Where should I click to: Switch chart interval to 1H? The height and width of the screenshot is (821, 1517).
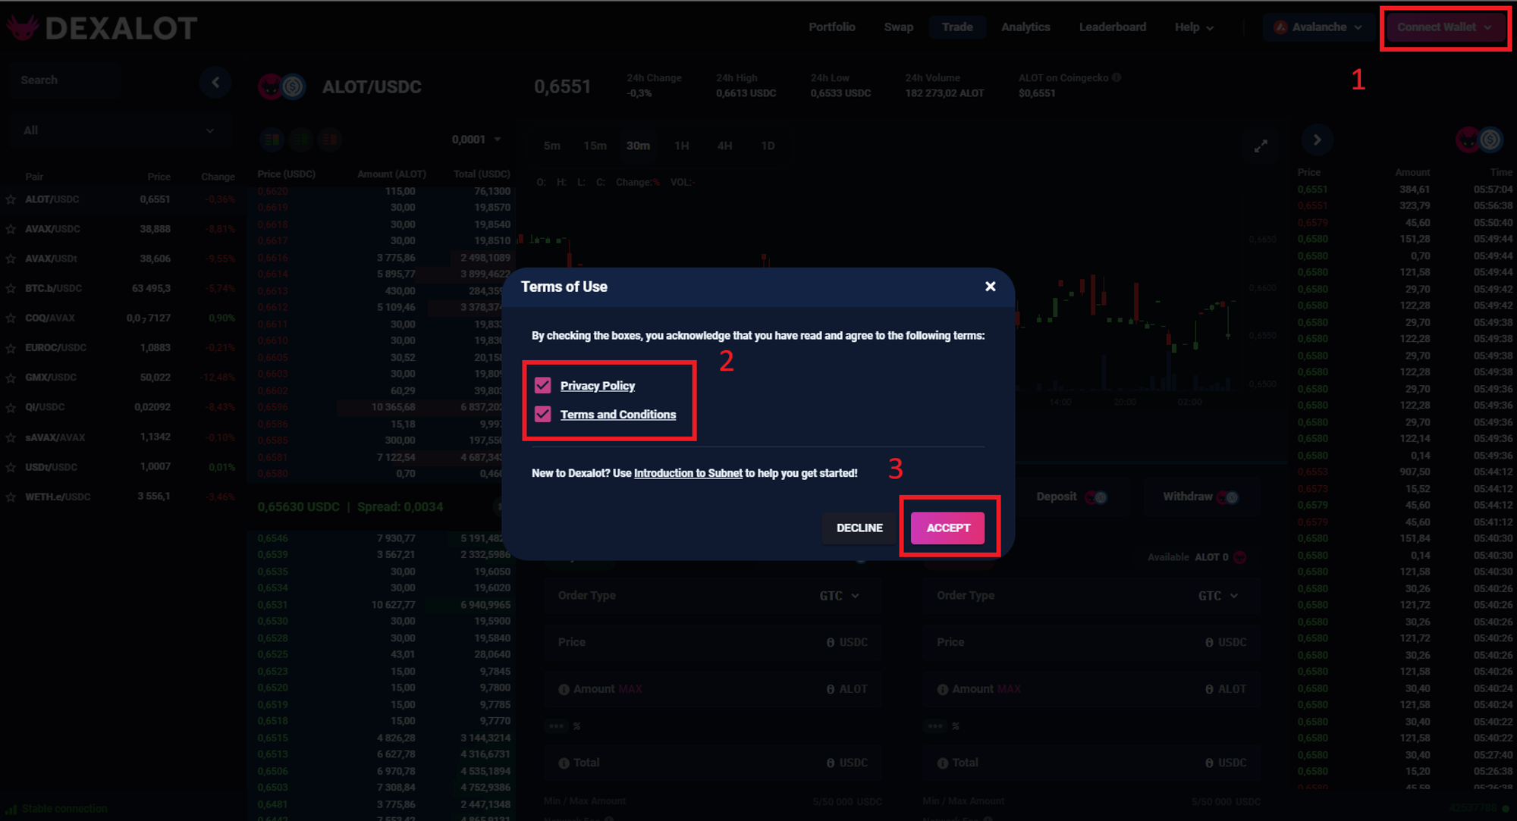681,146
